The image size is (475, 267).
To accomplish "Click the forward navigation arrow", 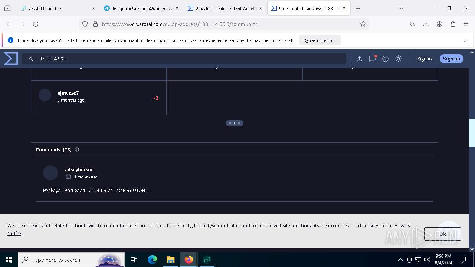I will click(x=22, y=24).
